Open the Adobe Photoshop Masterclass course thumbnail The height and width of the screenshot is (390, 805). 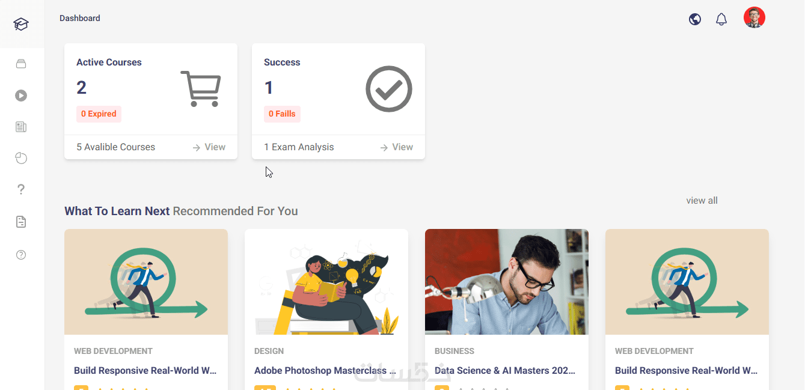(x=326, y=281)
